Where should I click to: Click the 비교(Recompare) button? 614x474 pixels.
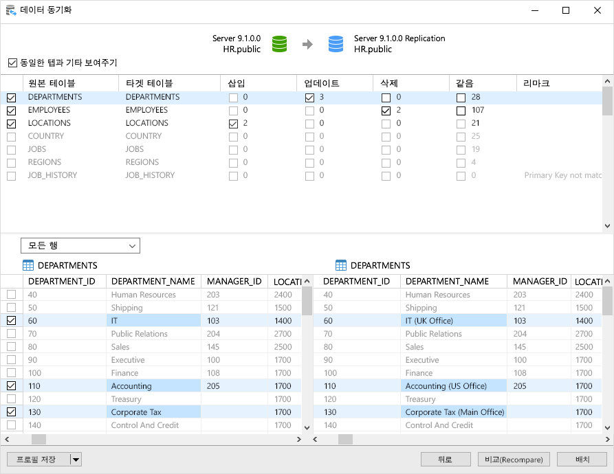pos(513,459)
